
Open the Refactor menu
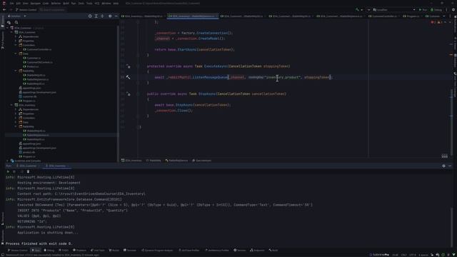click(x=56, y=3)
